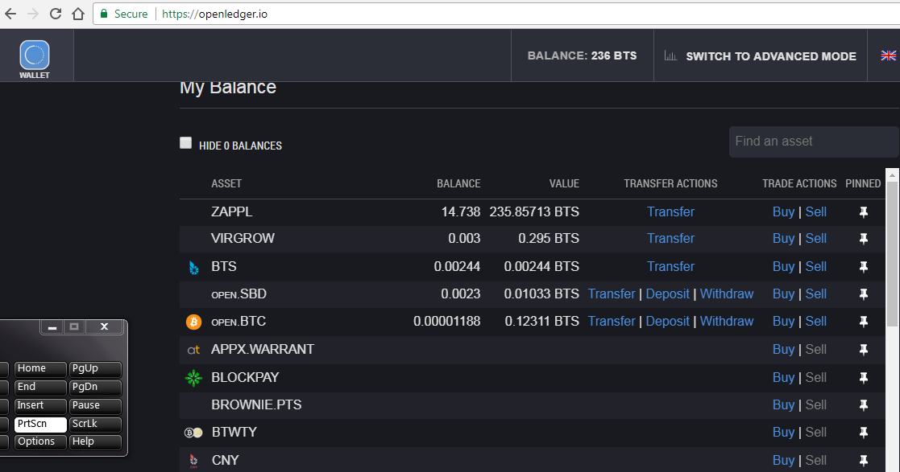
Task: Click the Balance: 236 BTS header item
Action: 582,55
